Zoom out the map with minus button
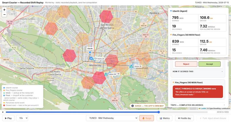This screenshot has height=122, width=231. [x=4, y=15]
